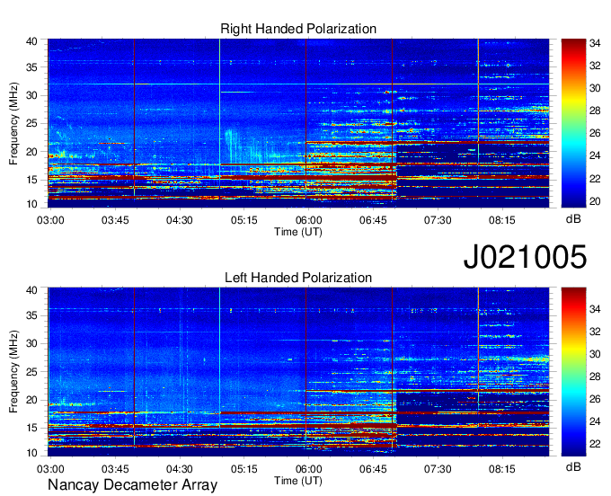This screenshot has width=611, height=496.
Task: Click the "08:15" time tick of Right Handed plot
Action: [x=502, y=220]
